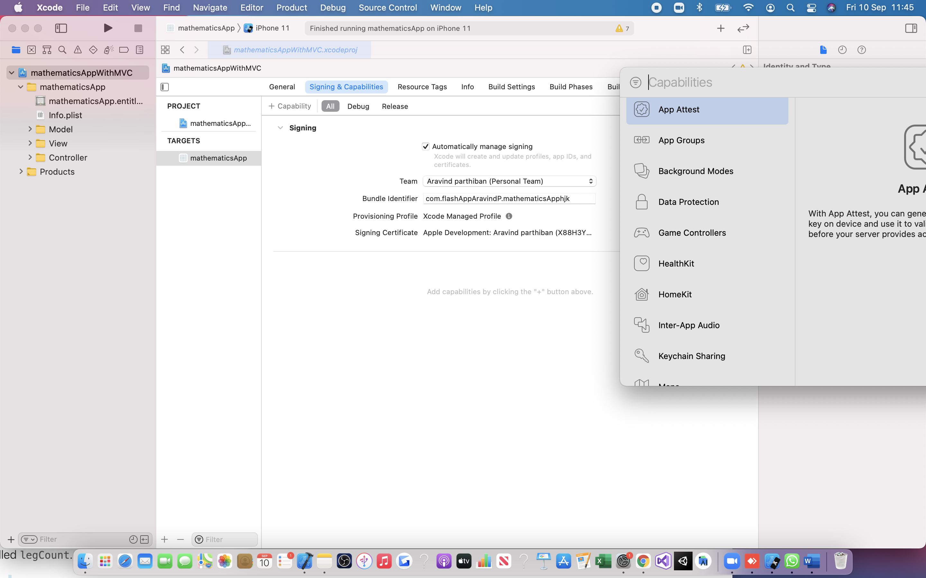
Task: Toggle the project and targets list sidebar
Action: coord(165,87)
